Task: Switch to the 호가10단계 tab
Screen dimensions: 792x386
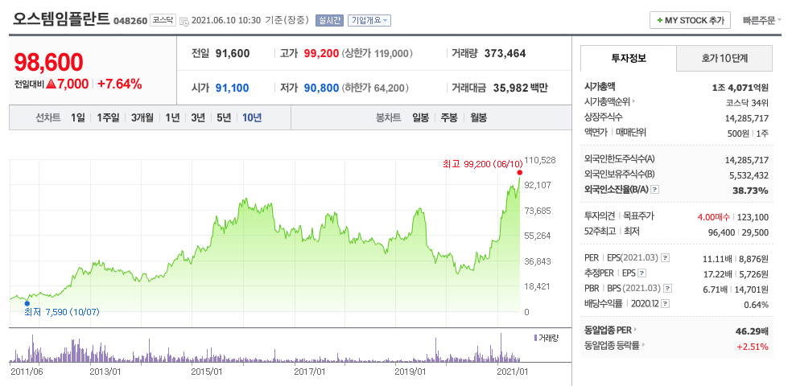Action: click(724, 58)
